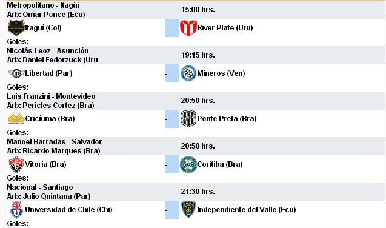The image size is (386, 228).
Task: Click the Ponte Preta black-white shield
Action: 188,119
